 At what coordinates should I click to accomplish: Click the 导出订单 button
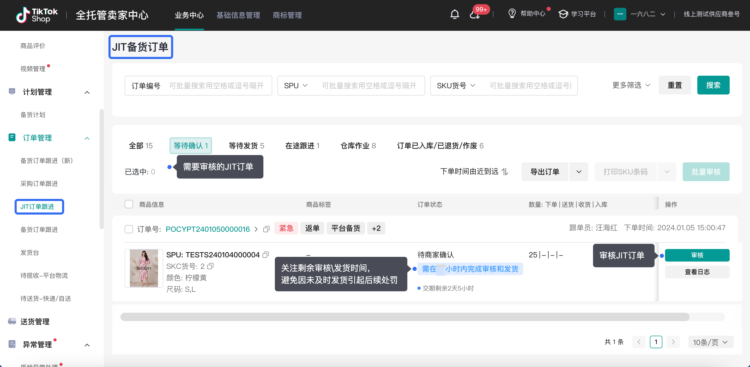point(545,172)
